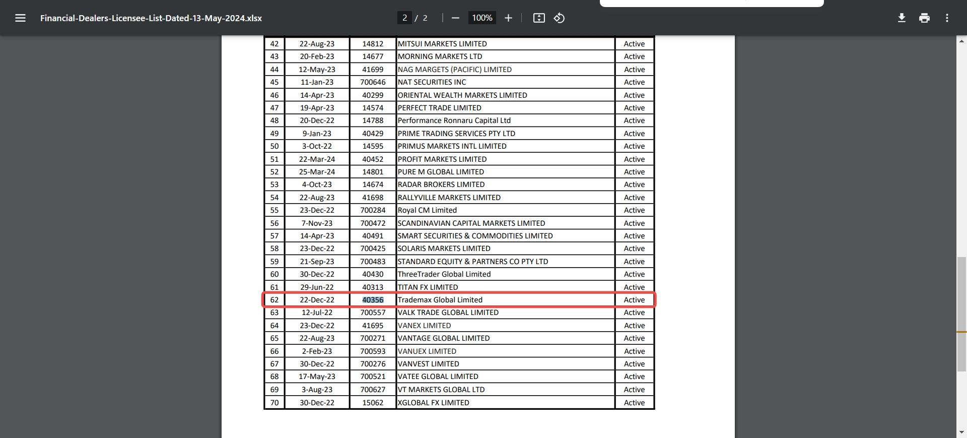Click row number 42 cell
The width and height of the screenshot is (967, 438).
click(x=274, y=44)
